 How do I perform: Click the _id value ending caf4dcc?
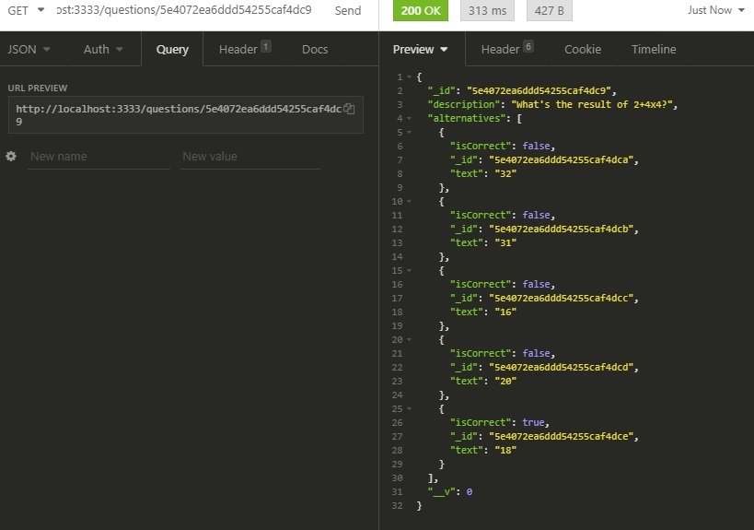[x=562, y=299]
